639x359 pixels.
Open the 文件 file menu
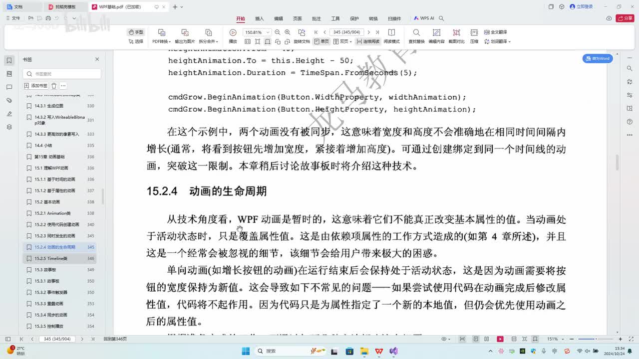pos(13,18)
